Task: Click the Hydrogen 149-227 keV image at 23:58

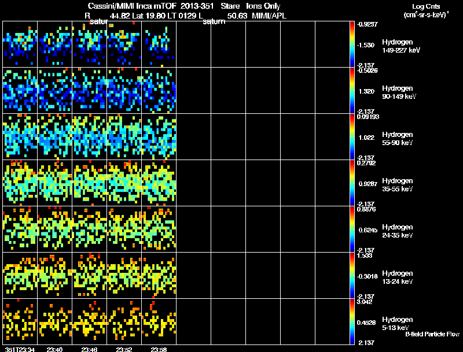Action: pyautogui.click(x=159, y=45)
